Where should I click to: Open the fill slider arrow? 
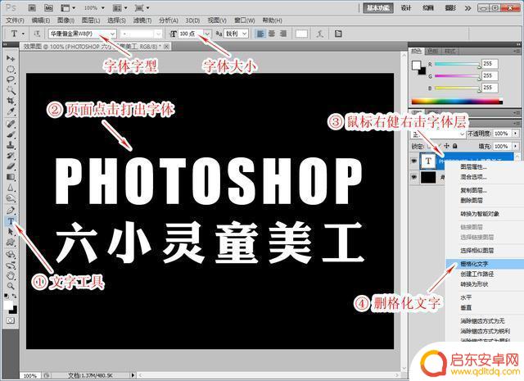tap(516, 146)
